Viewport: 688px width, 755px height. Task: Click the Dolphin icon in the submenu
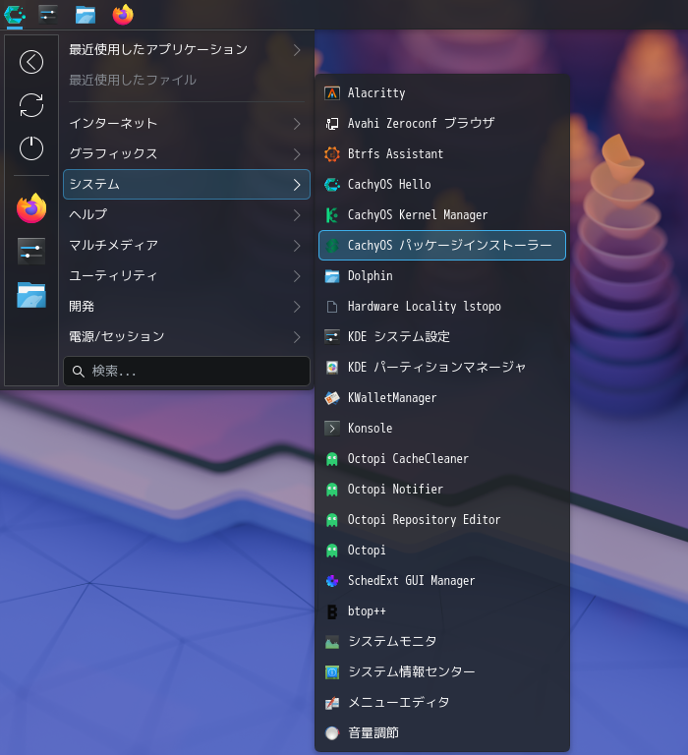pos(332,276)
